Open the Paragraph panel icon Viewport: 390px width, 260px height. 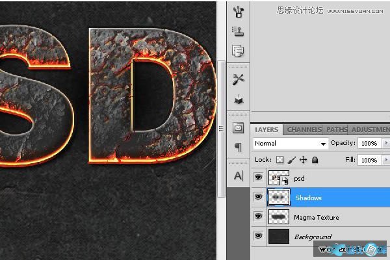[238, 148]
